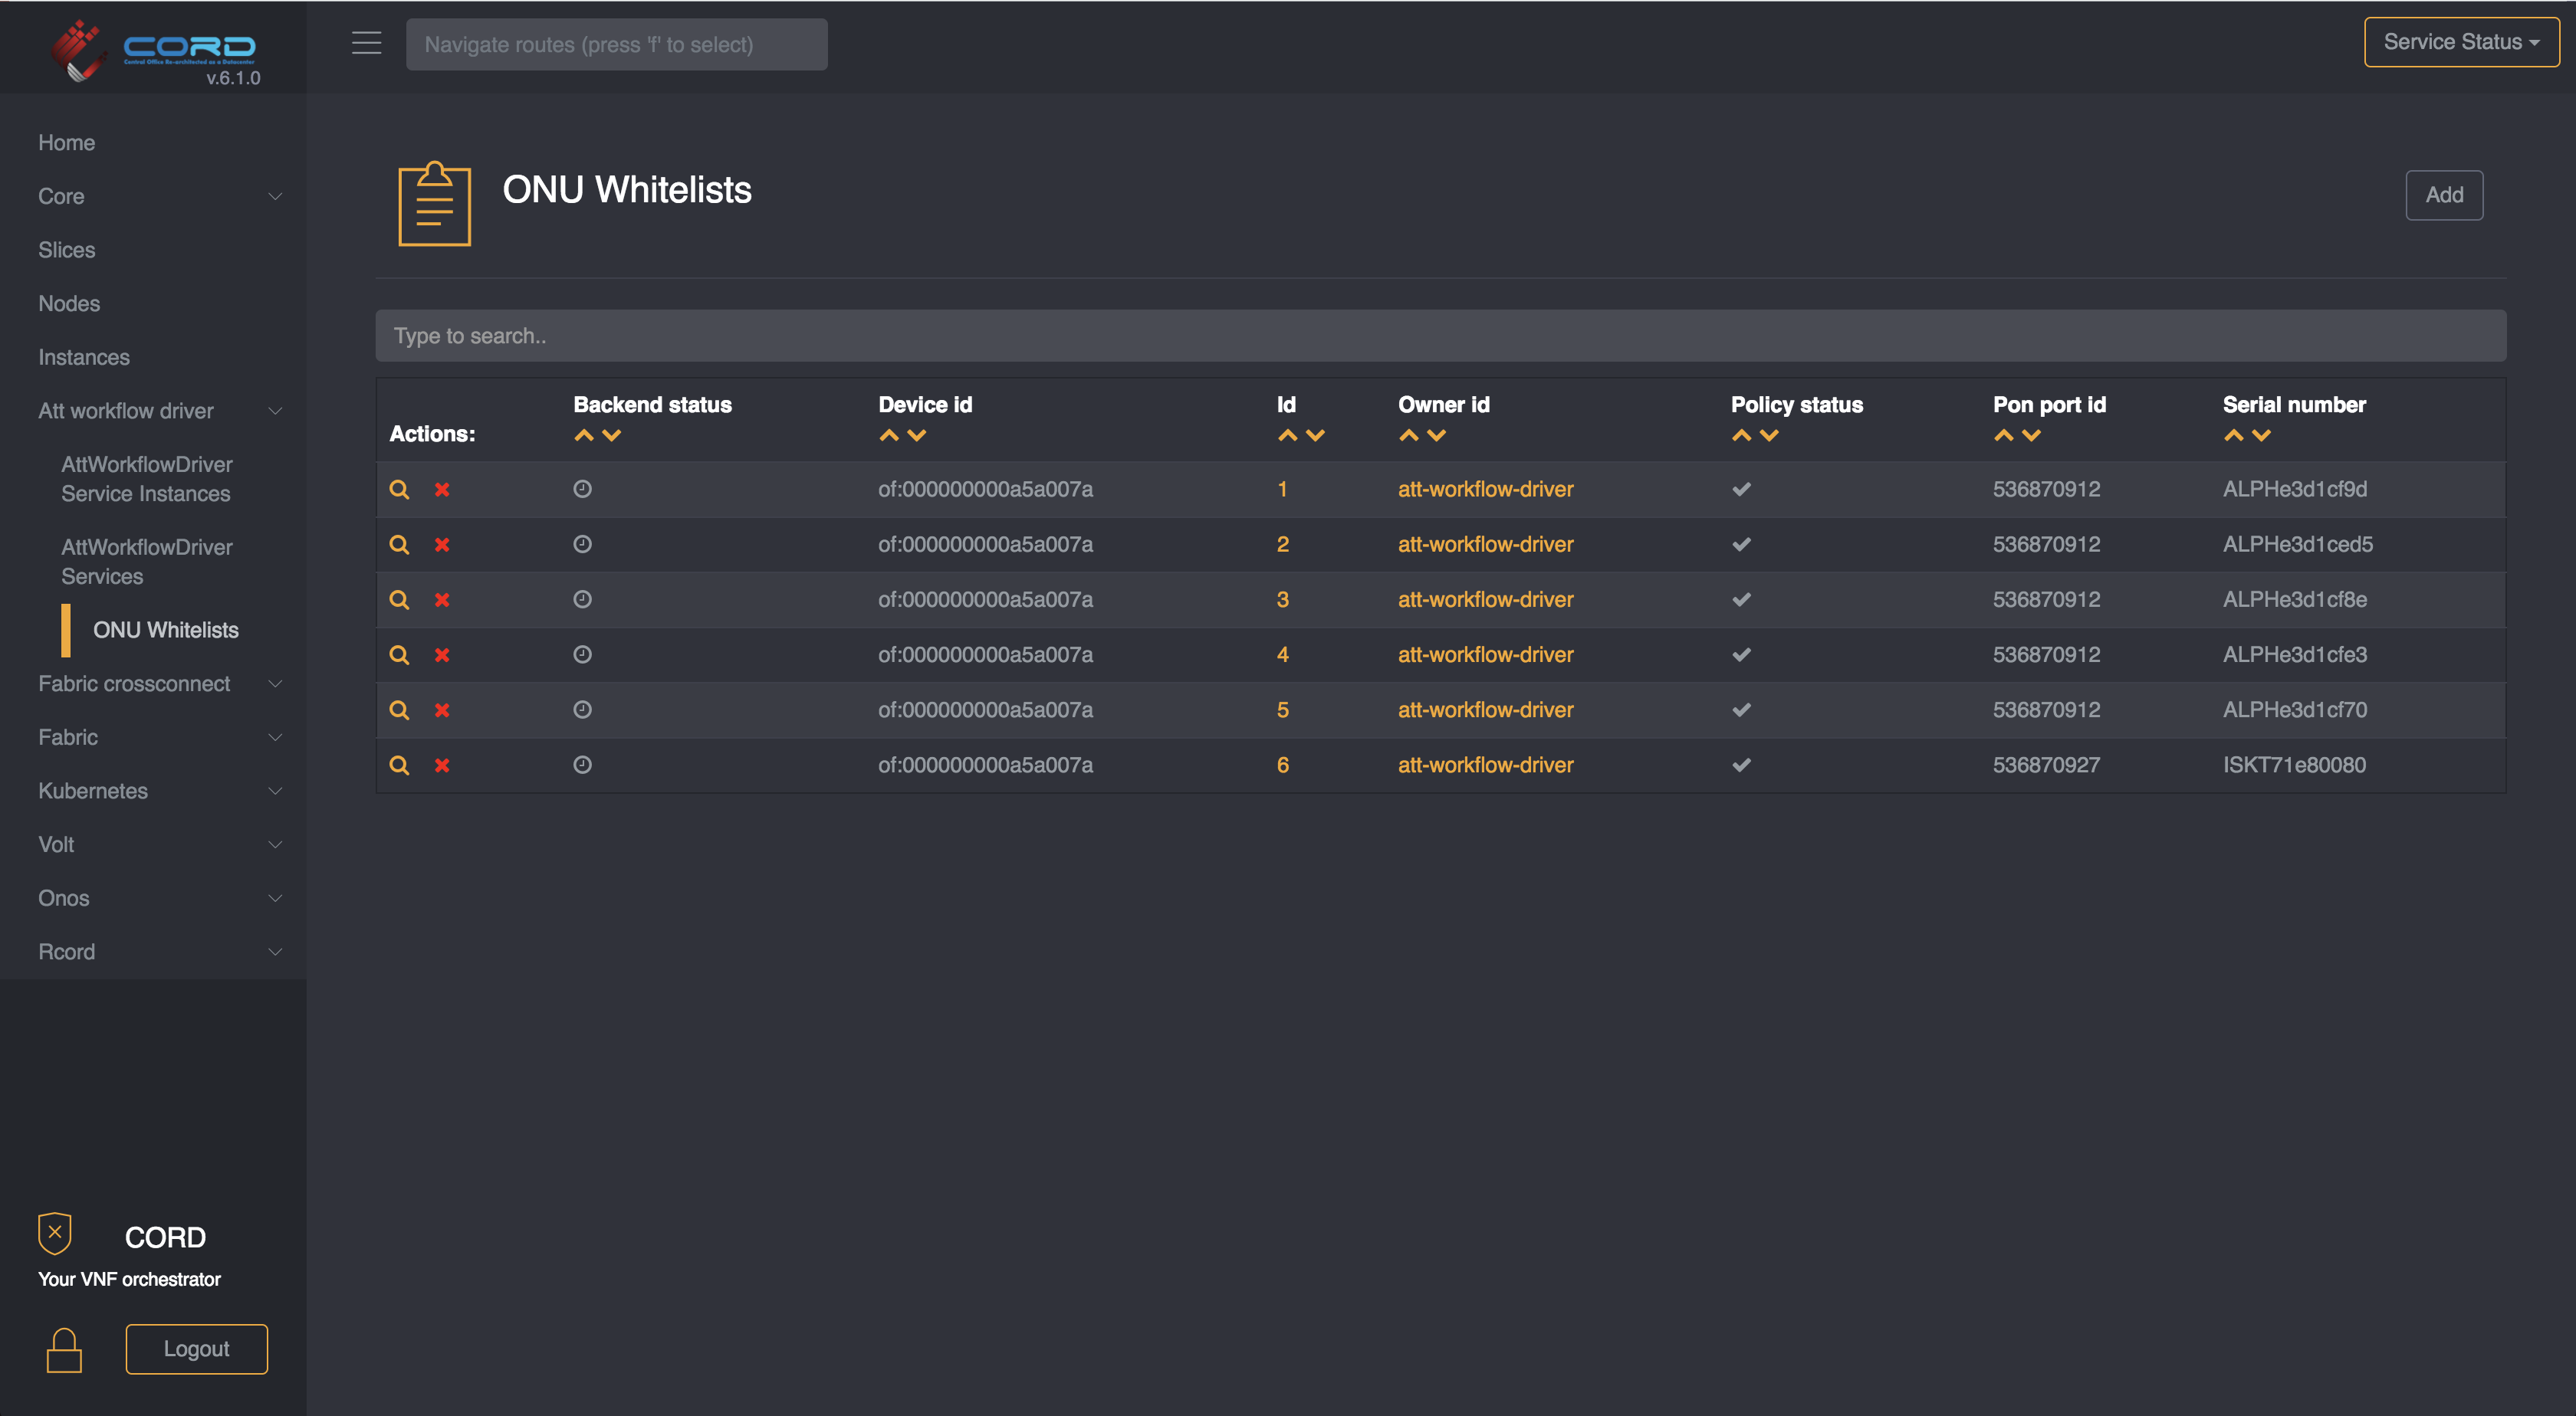The height and width of the screenshot is (1416, 2576).
Task: View details of whitelist row ALPHe3d1cfe3
Action: tap(399, 654)
